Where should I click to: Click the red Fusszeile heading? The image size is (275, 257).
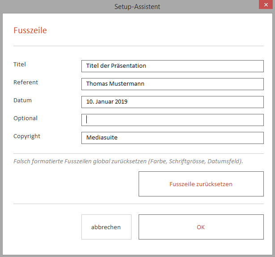pyautogui.click(x=30, y=30)
